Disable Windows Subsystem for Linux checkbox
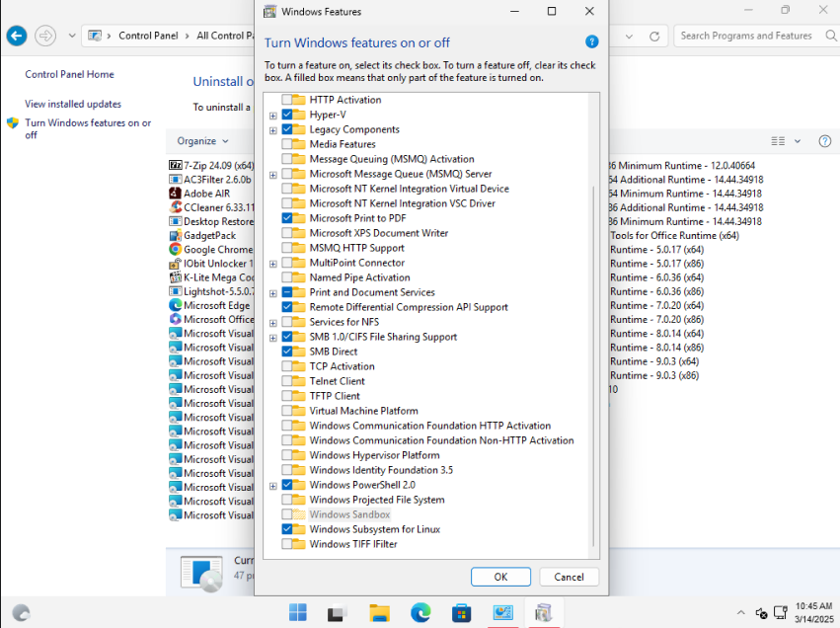This screenshot has height=628, width=840. [x=286, y=529]
